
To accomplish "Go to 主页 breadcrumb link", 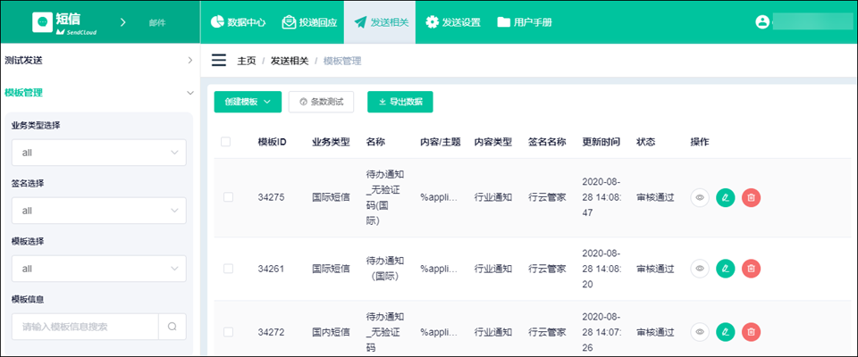I will pos(247,61).
